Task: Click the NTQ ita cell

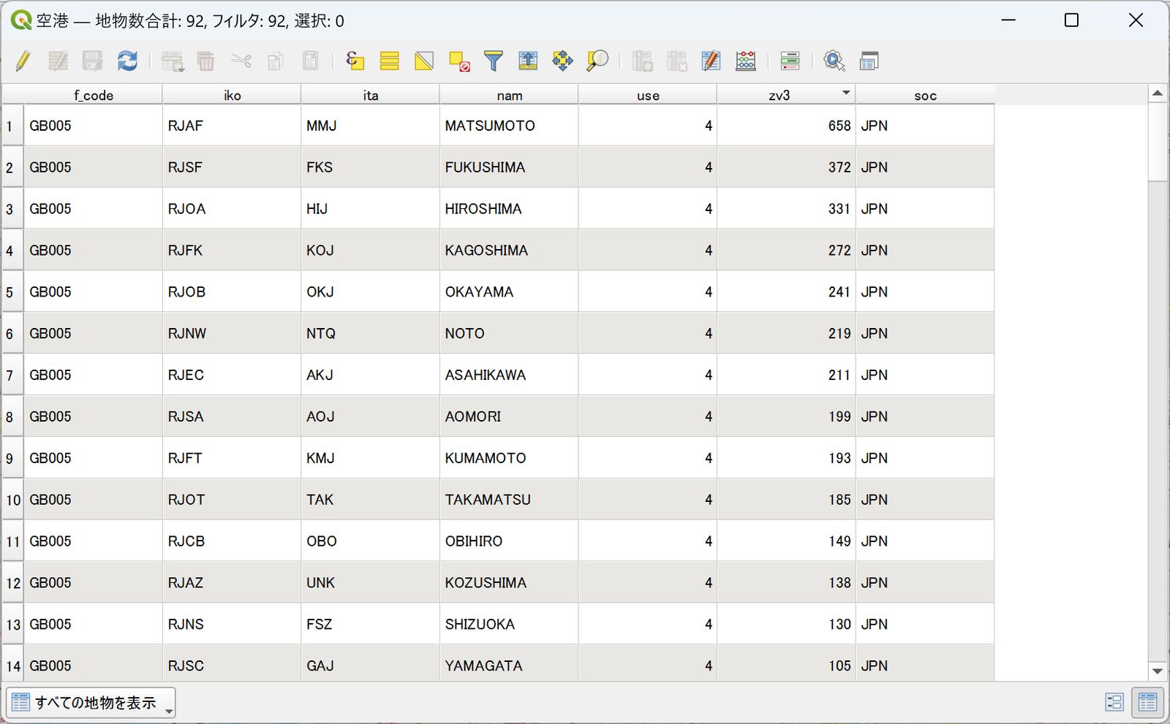Action: pyautogui.click(x=371, y=333)
